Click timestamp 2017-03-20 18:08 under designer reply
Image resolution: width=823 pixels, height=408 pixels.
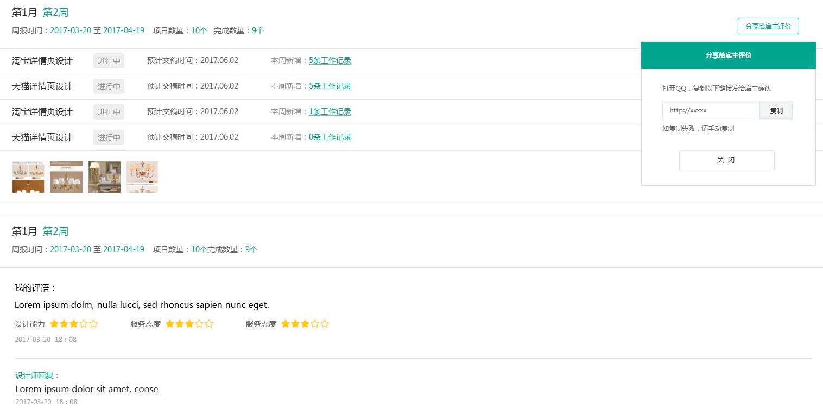click(x=46, y=402)
